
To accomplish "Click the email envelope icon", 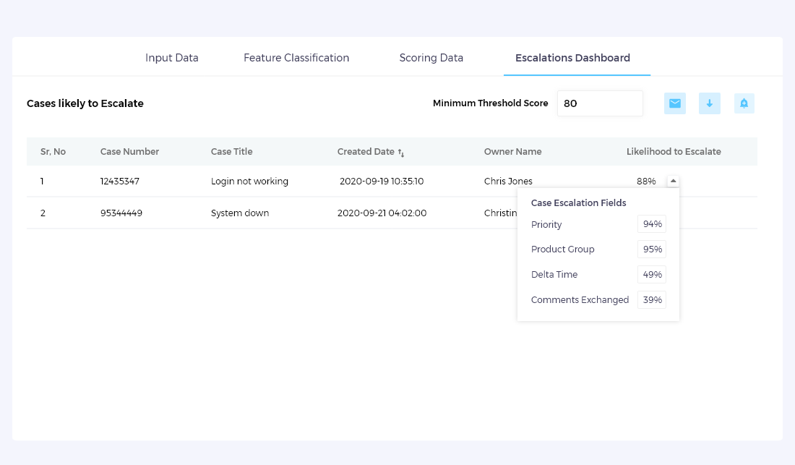I will [674, 103].
